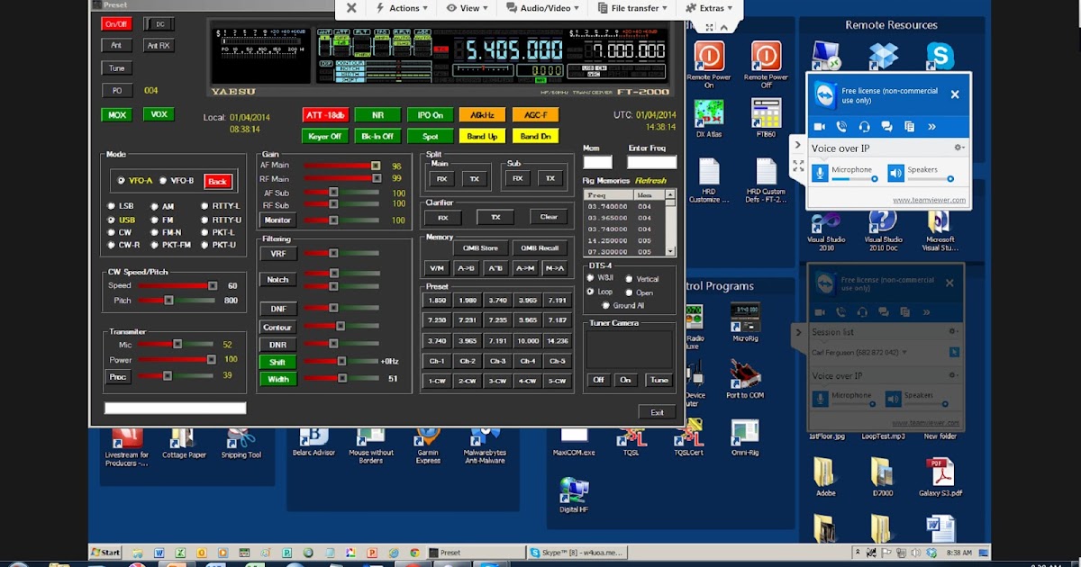1081x567 pixels.
Task: Click the headset audio icon in TeamViewer panel
Action: point(865,127)
